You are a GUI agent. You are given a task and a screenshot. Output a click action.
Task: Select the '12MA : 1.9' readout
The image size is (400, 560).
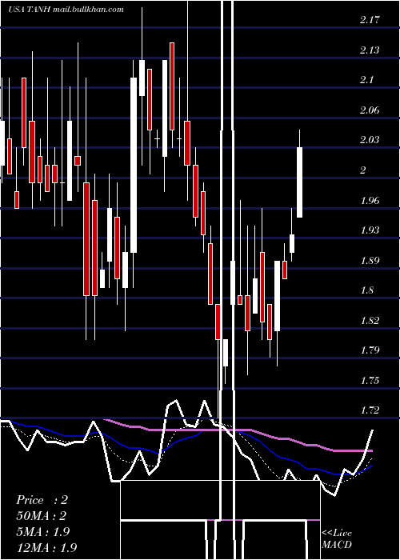click(46, 547)
